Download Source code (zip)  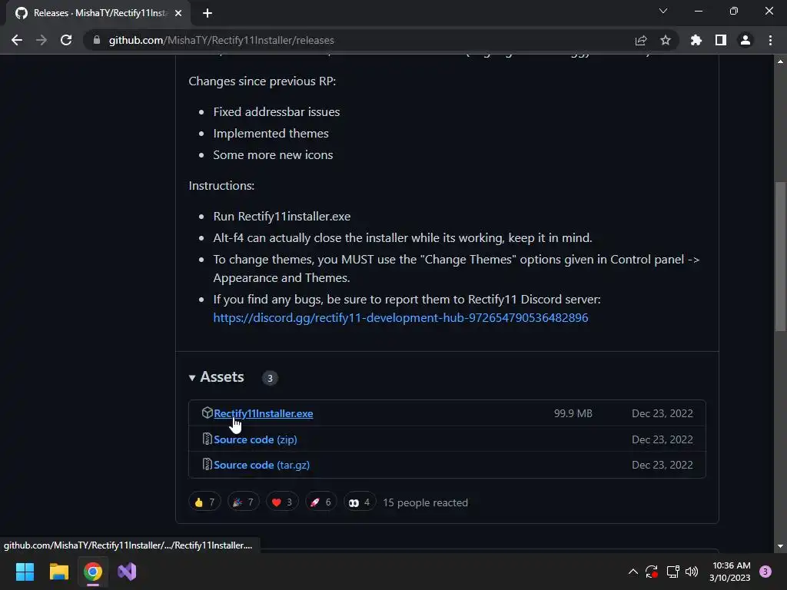(x=255, y=439)
